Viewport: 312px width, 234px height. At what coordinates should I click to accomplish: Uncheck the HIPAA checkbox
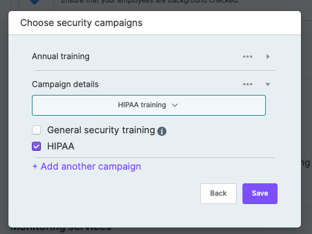pos(36,146)
